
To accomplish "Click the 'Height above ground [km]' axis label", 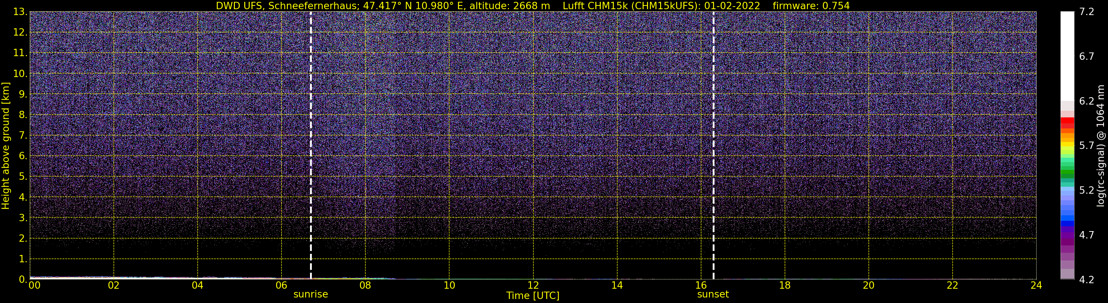I will pyautogui.click(x=6, y=146).
